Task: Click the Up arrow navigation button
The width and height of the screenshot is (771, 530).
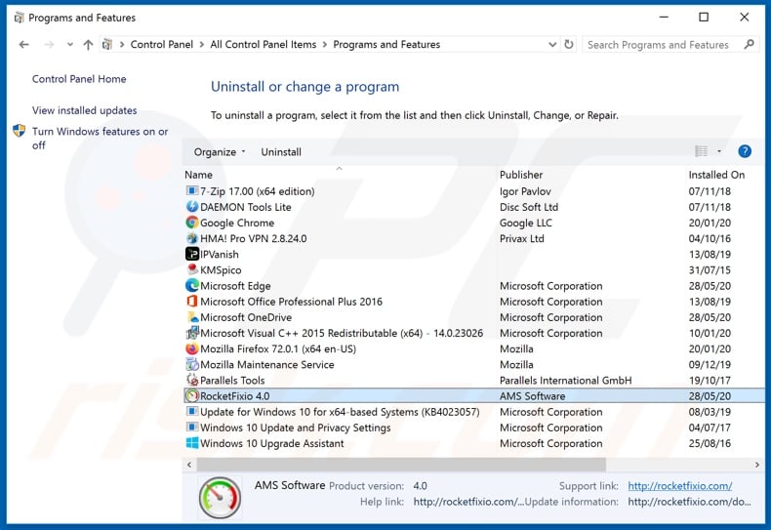Action: (x=88, y=45)
